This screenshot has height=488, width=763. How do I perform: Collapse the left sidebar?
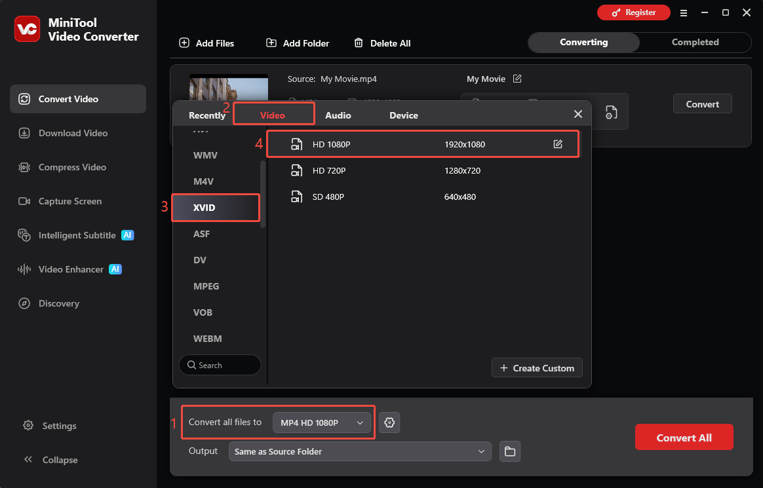point(50,460)
